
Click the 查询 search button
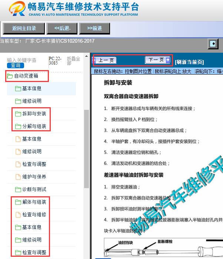tap(16, 65)
